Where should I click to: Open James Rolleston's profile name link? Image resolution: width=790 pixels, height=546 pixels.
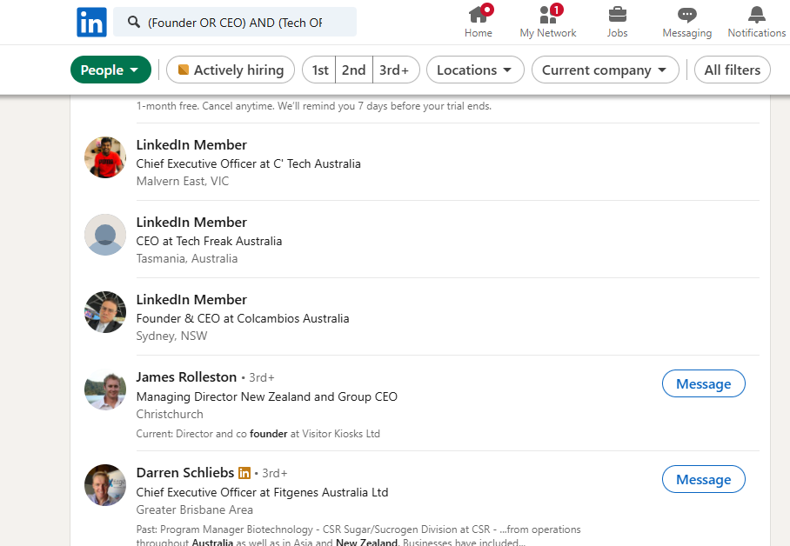pyautogui.click(x=186, y=376)
